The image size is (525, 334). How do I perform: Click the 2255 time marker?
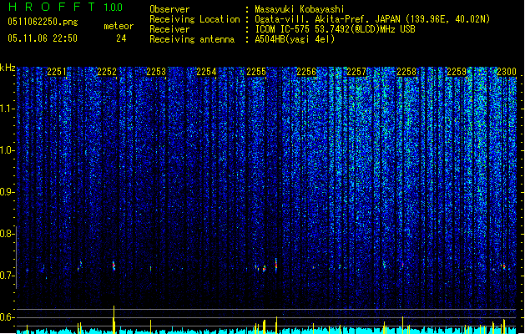(x=256, y=72)
